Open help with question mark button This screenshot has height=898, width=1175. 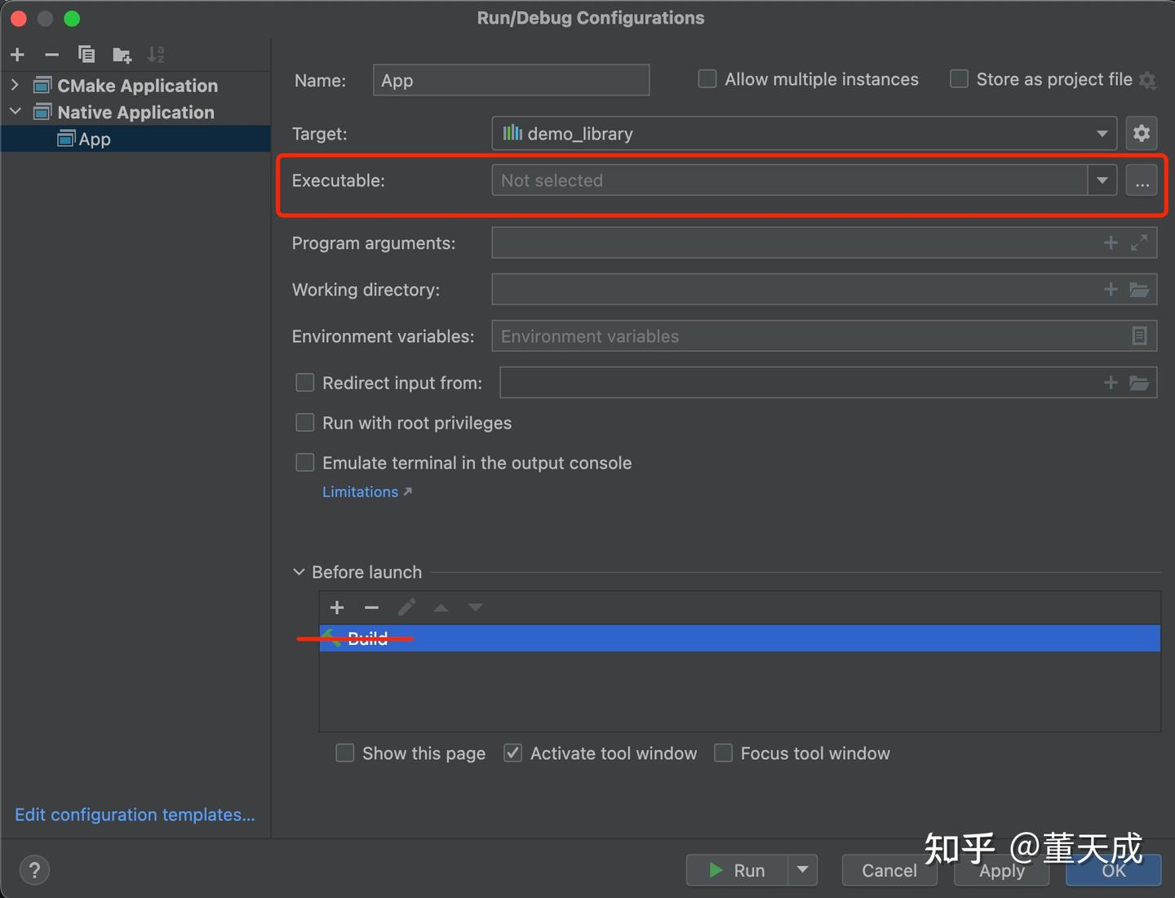pyautogui.click(x=34, y=870)
